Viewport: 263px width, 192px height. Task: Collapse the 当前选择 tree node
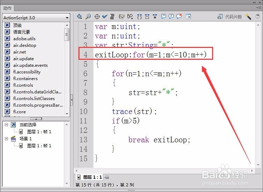click(6, 125)
